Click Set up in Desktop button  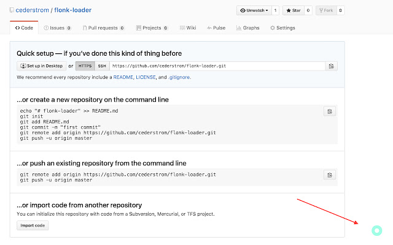pos(41,66)
